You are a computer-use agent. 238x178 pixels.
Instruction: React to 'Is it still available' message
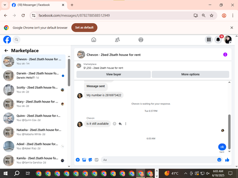point(114,124)
